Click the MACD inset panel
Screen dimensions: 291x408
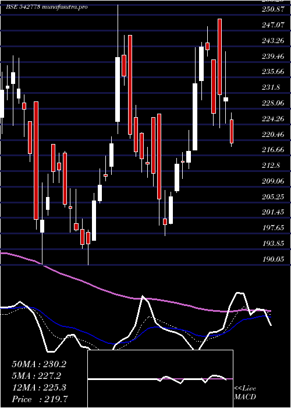160,379
